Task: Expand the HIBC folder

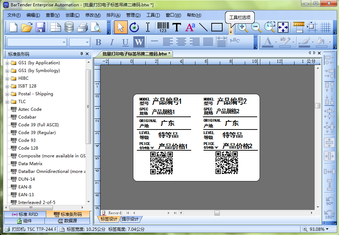Action: click(x=7, y=79)
